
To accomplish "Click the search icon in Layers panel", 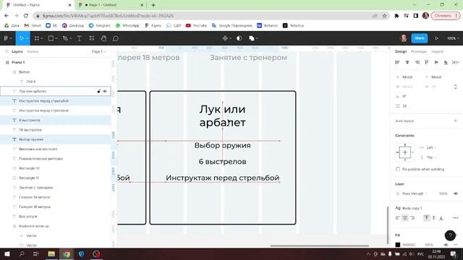I will pyautogui.click(x=7, y=51).
